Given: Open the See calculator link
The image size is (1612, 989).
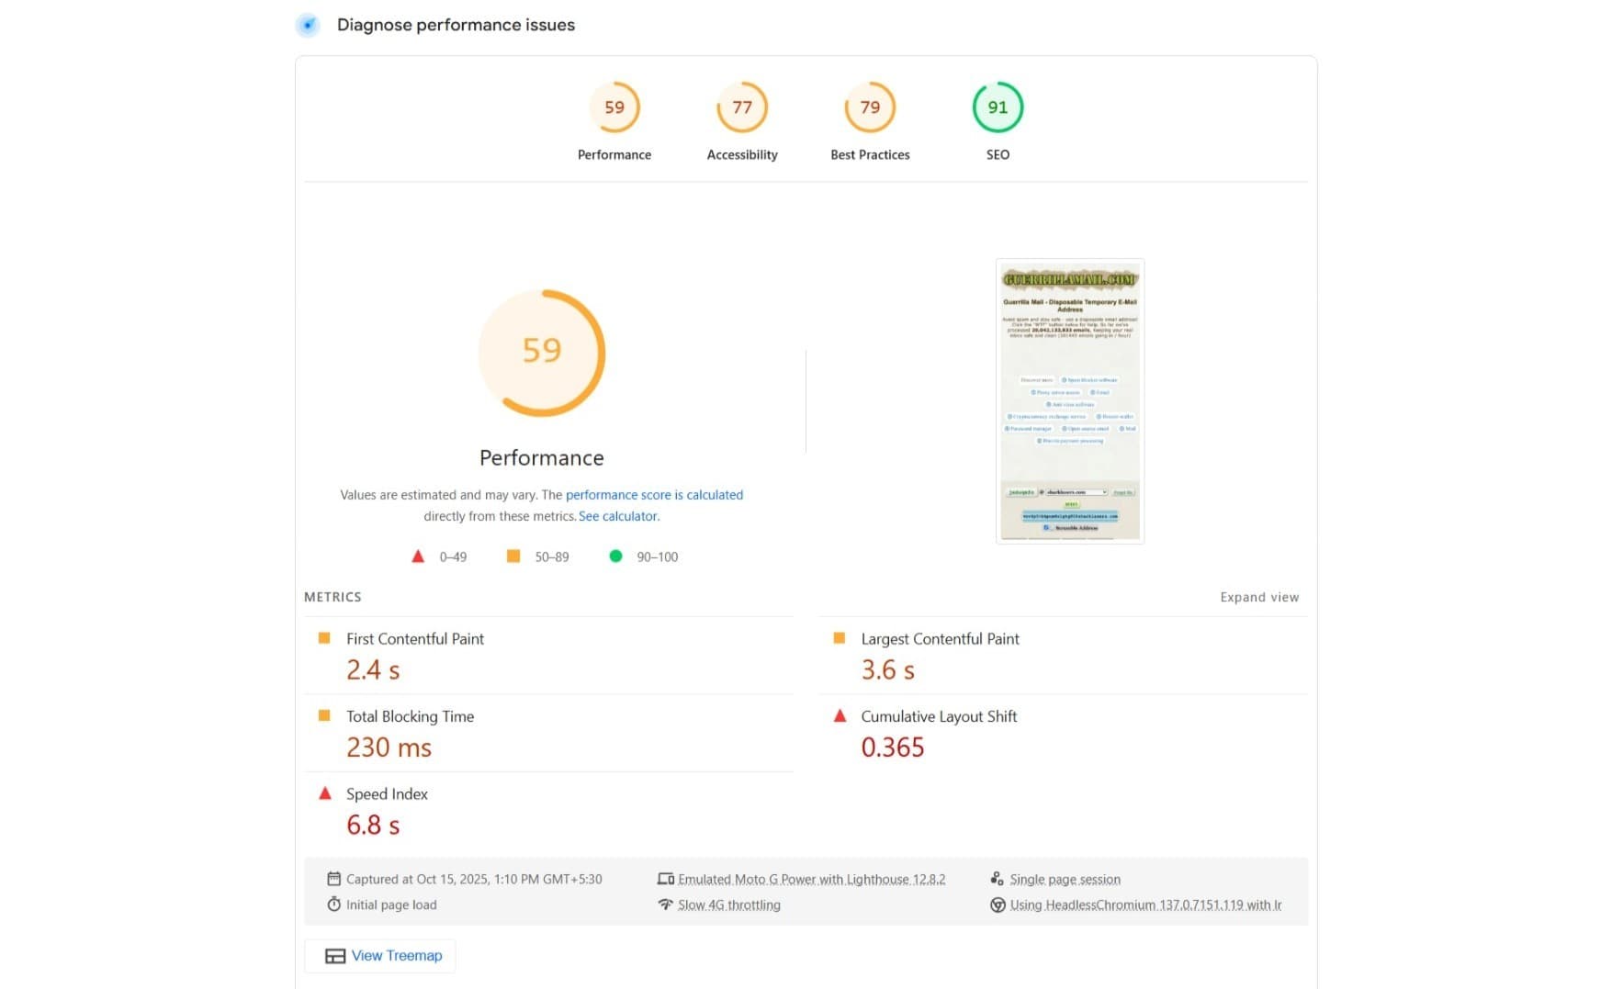Looking at the screenshot, I should click(x=618, y=516).
